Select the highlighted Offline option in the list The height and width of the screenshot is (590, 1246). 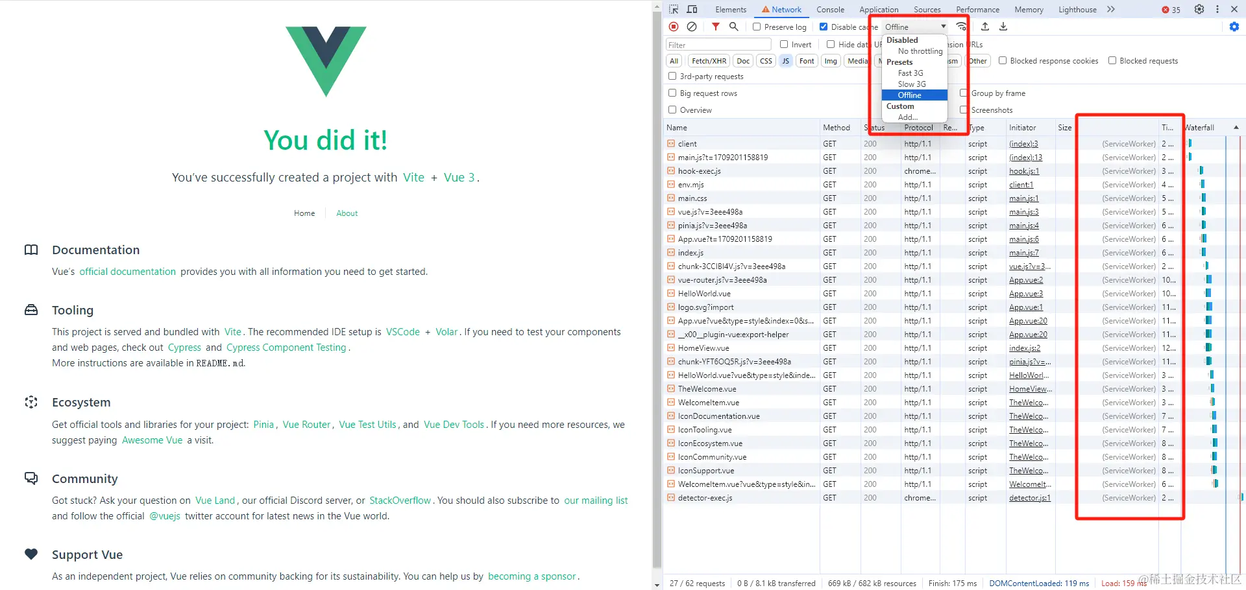click(x=915, y=95)
